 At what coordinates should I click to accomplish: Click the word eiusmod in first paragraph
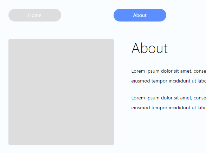141,81
